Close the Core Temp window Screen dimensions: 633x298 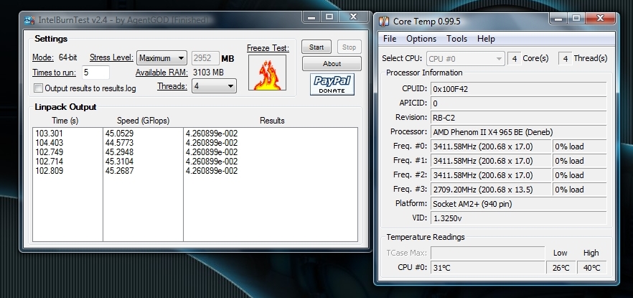600,18
